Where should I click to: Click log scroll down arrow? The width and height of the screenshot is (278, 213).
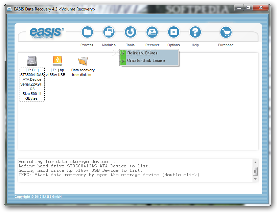coord(255,179)
